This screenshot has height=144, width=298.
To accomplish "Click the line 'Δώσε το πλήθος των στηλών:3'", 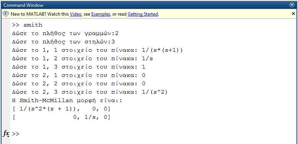I will click(63, 42).
